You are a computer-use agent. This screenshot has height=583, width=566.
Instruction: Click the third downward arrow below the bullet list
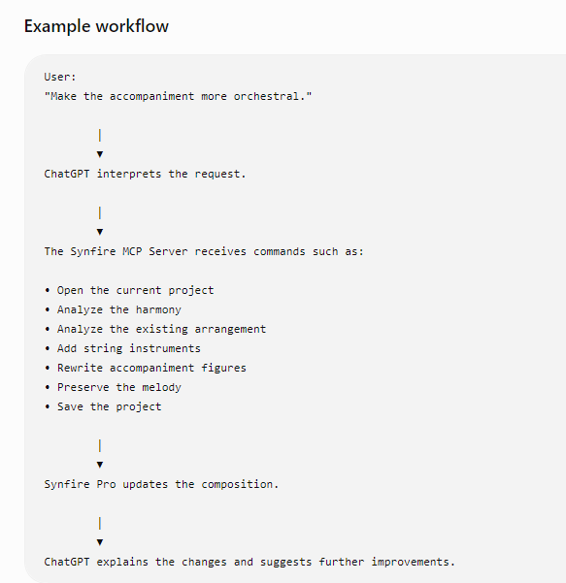click(x=100, y=465)
